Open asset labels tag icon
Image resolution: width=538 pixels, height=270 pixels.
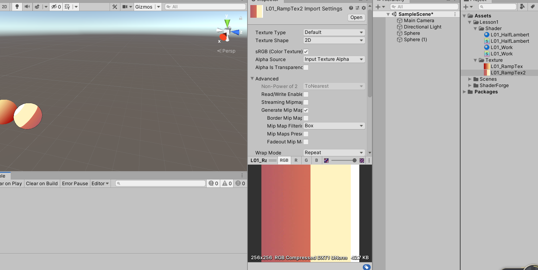click(x=366, y=267)
